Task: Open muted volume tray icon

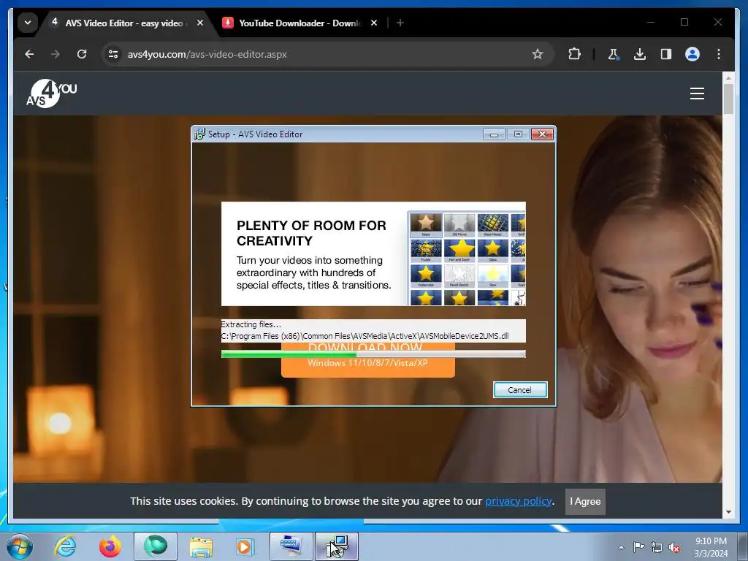Action: coord(674,547)
